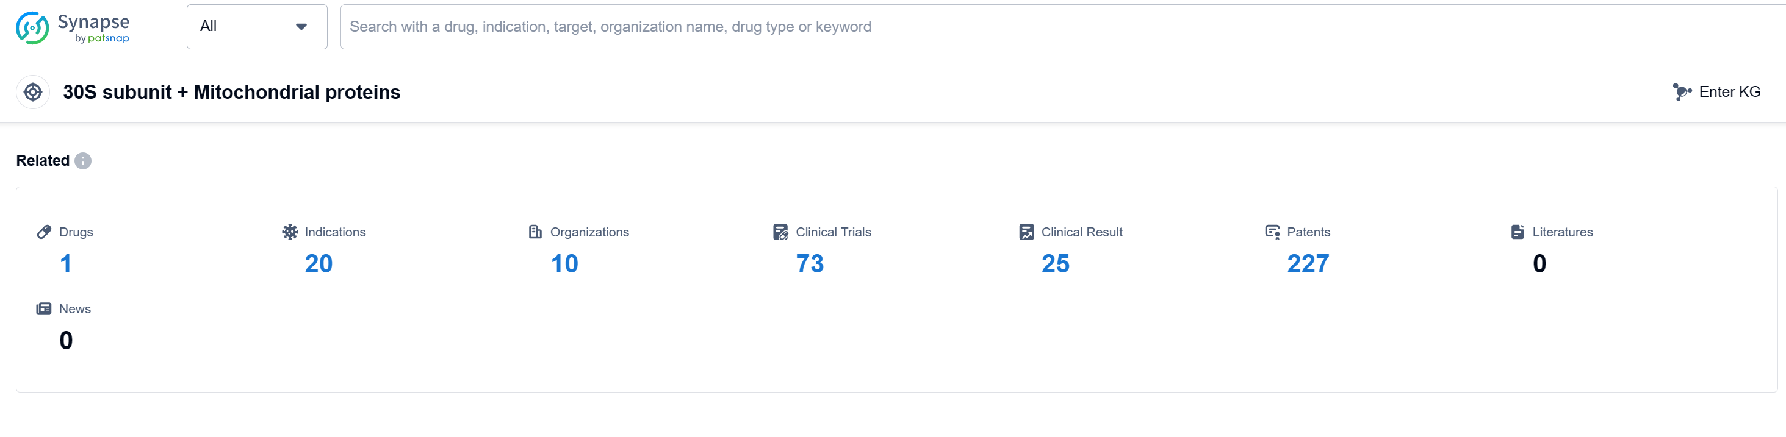The image size is (1786, 437).
Task: Click the Enter KG graph icon
Action: (x=1681, y=92)
